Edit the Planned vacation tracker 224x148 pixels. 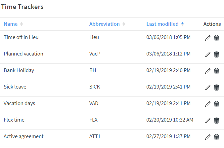coord(208,55)
